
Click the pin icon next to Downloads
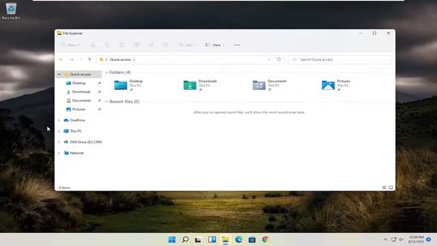click(99, 92)
